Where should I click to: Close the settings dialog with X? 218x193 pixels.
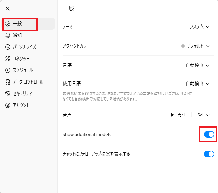point(8,9)
